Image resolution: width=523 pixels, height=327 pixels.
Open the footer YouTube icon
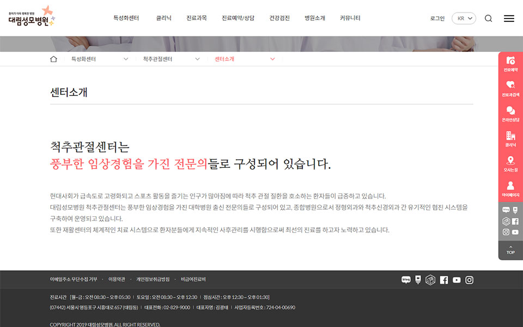coord(457,280)
